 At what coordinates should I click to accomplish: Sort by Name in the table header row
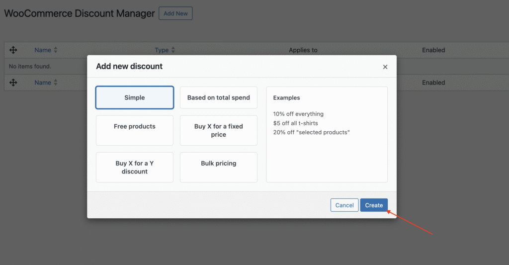click(x=46, y=50)
